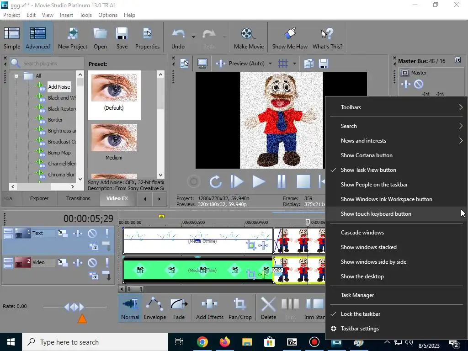468x351 pixels.
Task: Expand the News and interests submenu
Action: [396, 141]
